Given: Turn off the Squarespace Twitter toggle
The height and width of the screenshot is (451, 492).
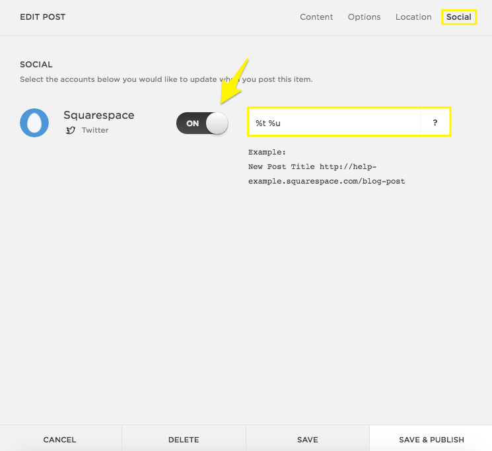Looking at the screenshot, I should [202, 123].
